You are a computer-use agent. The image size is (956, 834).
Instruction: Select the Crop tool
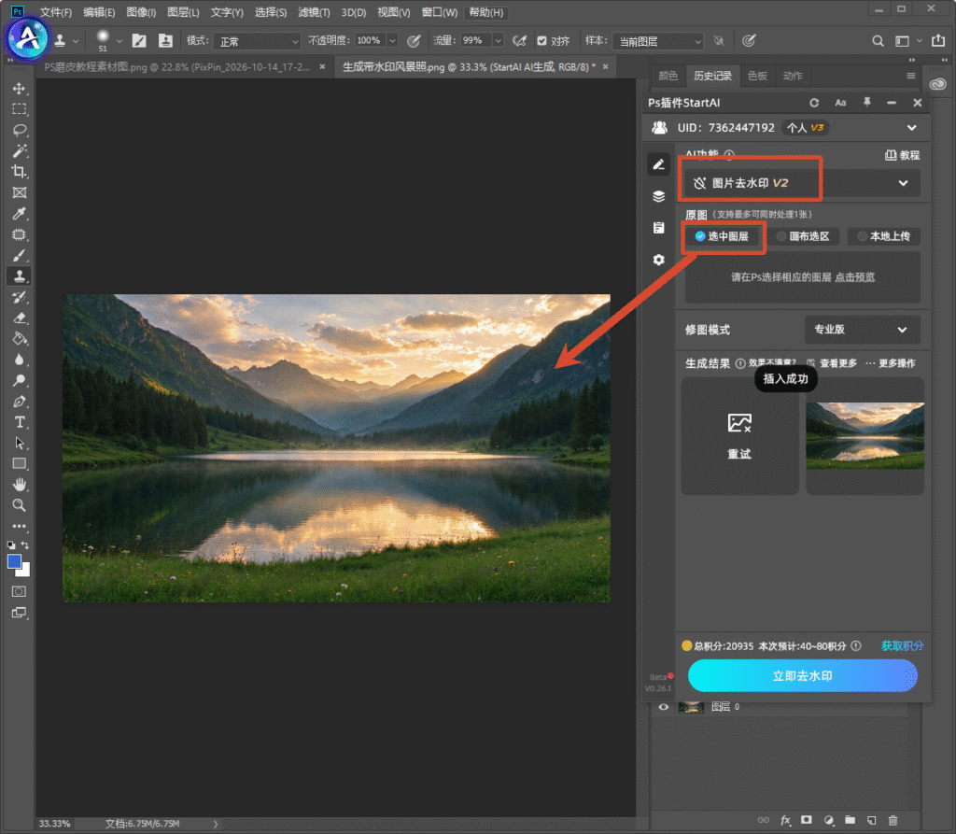pos(19,172)
